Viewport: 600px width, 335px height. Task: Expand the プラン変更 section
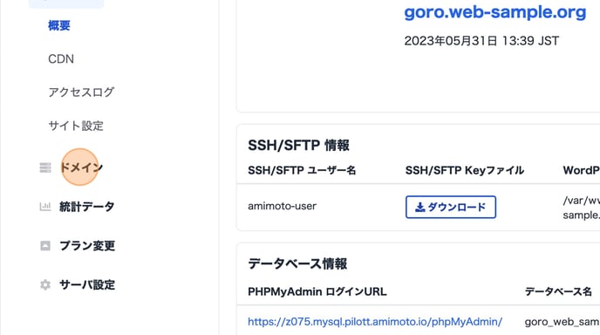pos(87,246)
